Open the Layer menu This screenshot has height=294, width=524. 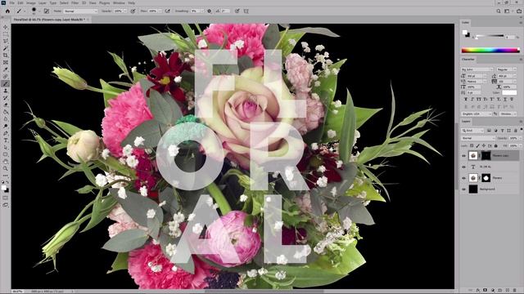(42, 2)
